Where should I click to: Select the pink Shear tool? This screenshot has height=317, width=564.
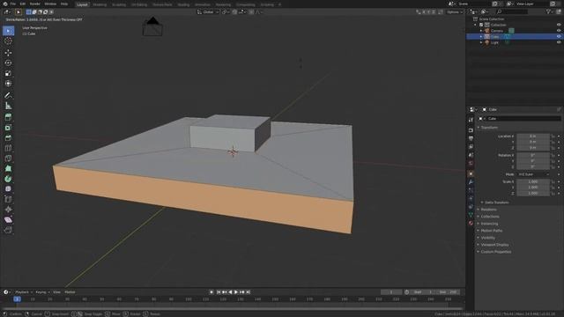8,219
